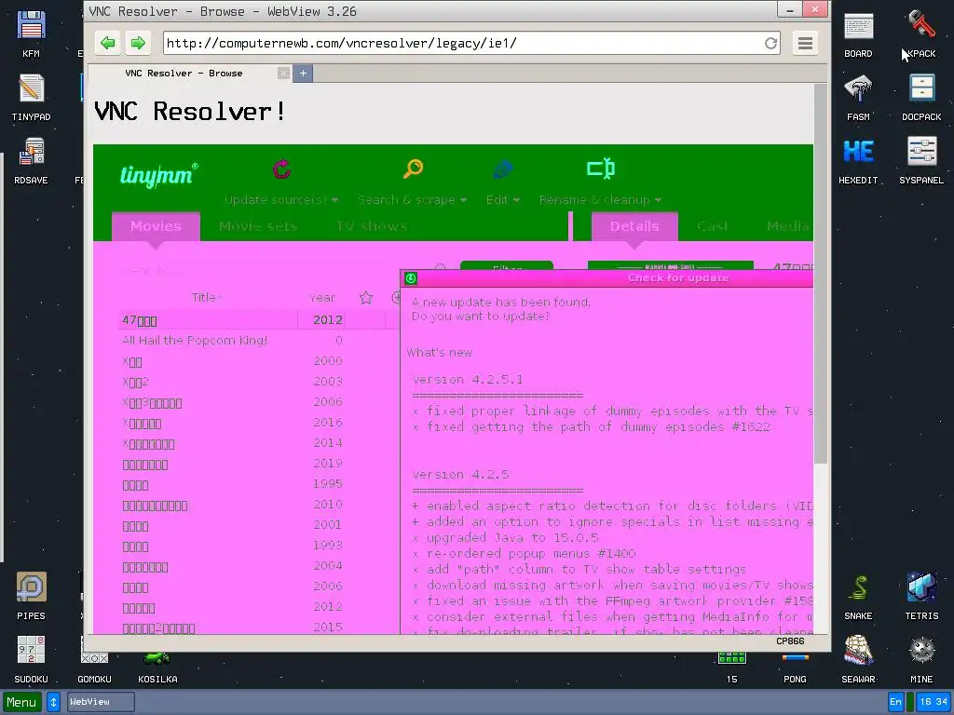
Task: Launch HEXEDIT from the desktop
Action: pos(858,160)
